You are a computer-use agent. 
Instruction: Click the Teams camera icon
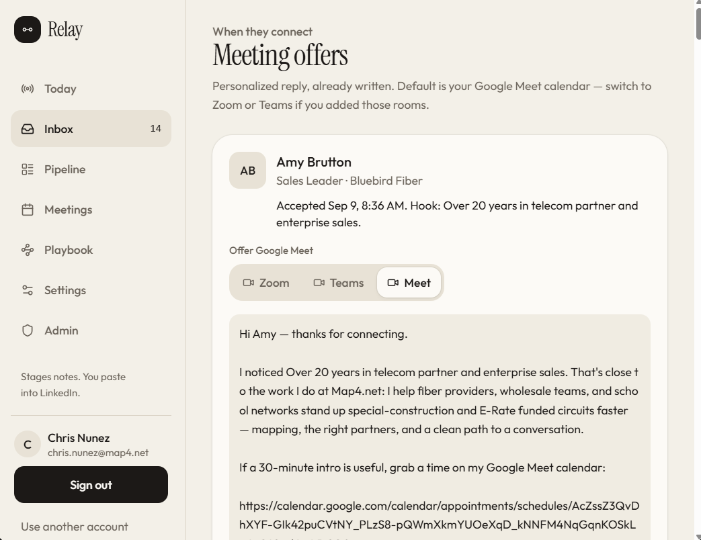tap(319, 283)
